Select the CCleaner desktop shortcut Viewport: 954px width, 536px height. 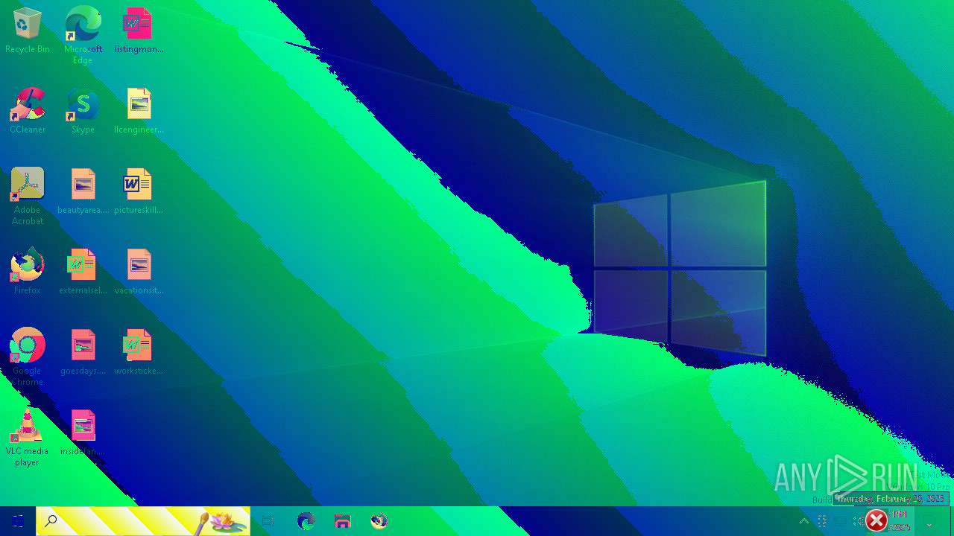[x=28, y=110]
